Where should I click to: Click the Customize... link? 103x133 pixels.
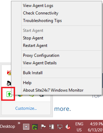(x=26, y=108)
